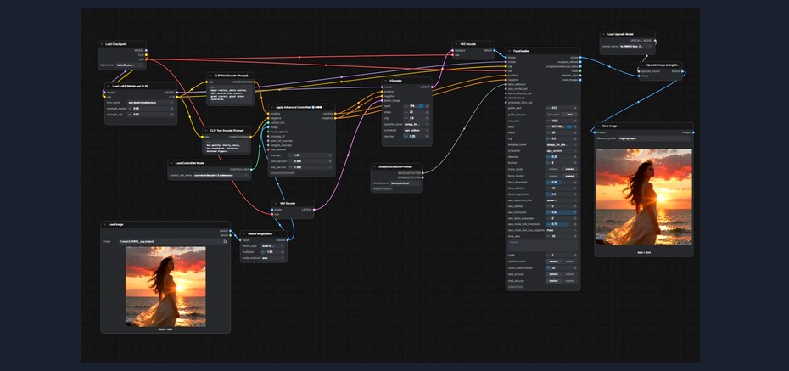The width and height of the screenshot is (789, 371).
Task: Click VAE Decode IMAGE output slot
Action: (x=495, y=50)
